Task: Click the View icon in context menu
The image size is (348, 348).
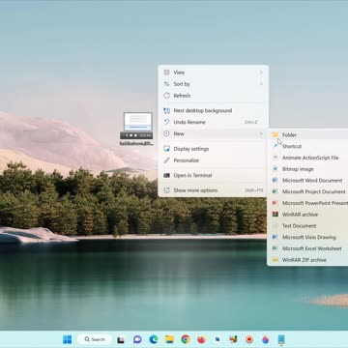Action: [166, 72]
